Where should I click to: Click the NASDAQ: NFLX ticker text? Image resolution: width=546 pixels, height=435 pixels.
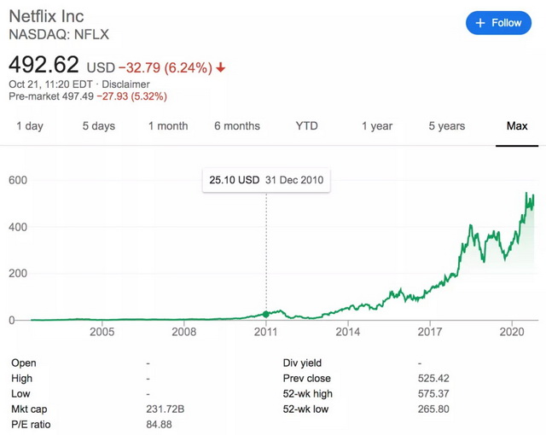[59, 35]
